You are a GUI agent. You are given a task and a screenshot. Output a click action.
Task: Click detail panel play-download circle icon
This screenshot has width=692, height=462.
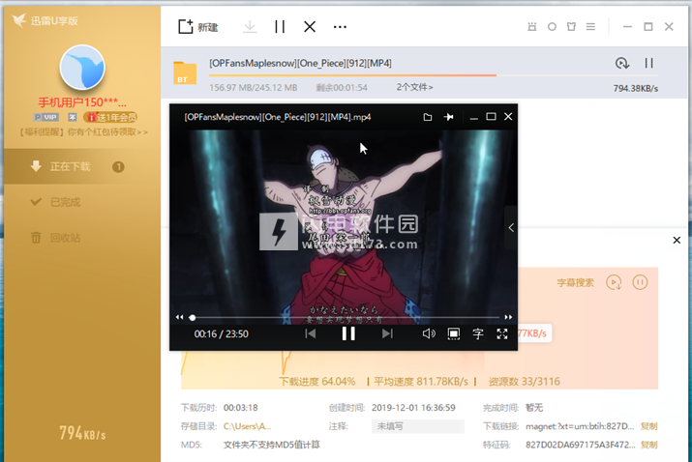(614, 282)
